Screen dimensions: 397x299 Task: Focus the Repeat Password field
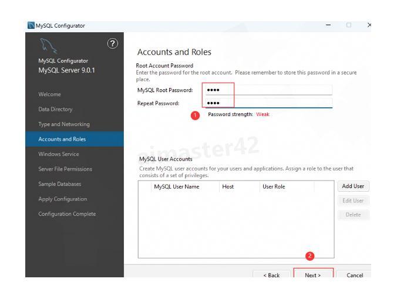pos(268,103)
